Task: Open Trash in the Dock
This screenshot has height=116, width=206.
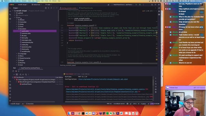Action: point(136,113)
